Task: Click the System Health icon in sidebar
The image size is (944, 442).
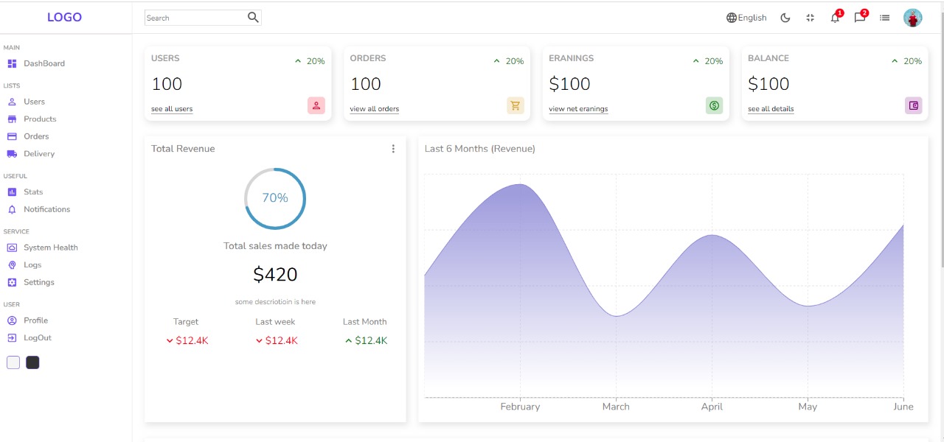Action: 12,248
